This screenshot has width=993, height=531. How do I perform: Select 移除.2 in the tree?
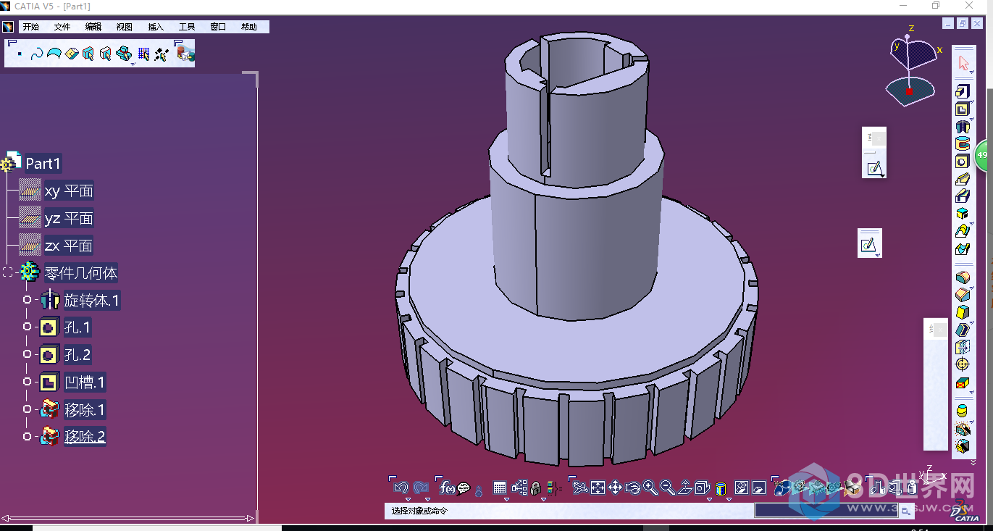pos(85,436)
